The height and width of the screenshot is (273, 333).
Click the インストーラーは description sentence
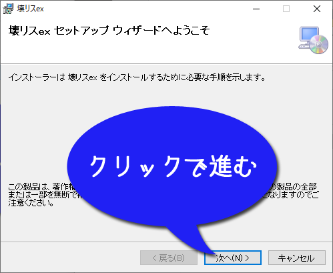[137, 77]
